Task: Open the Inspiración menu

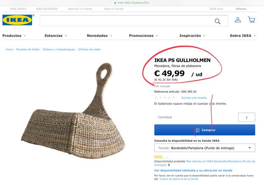Action: point(192,36)
